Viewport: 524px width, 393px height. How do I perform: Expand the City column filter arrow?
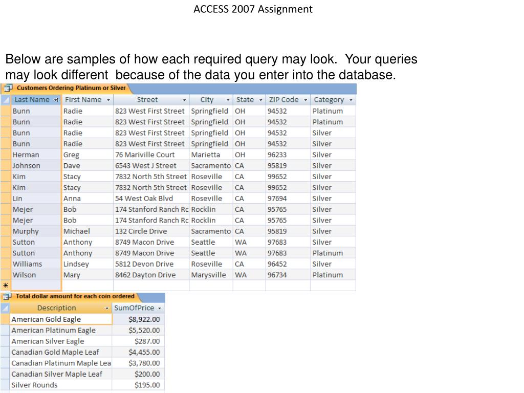click(228, 100)
